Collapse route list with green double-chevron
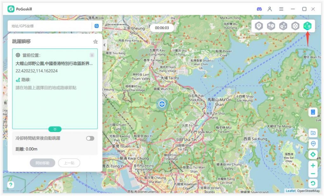The width and height of the screenshot is (324, 196). pyautogui.click(x=55, y=129)
